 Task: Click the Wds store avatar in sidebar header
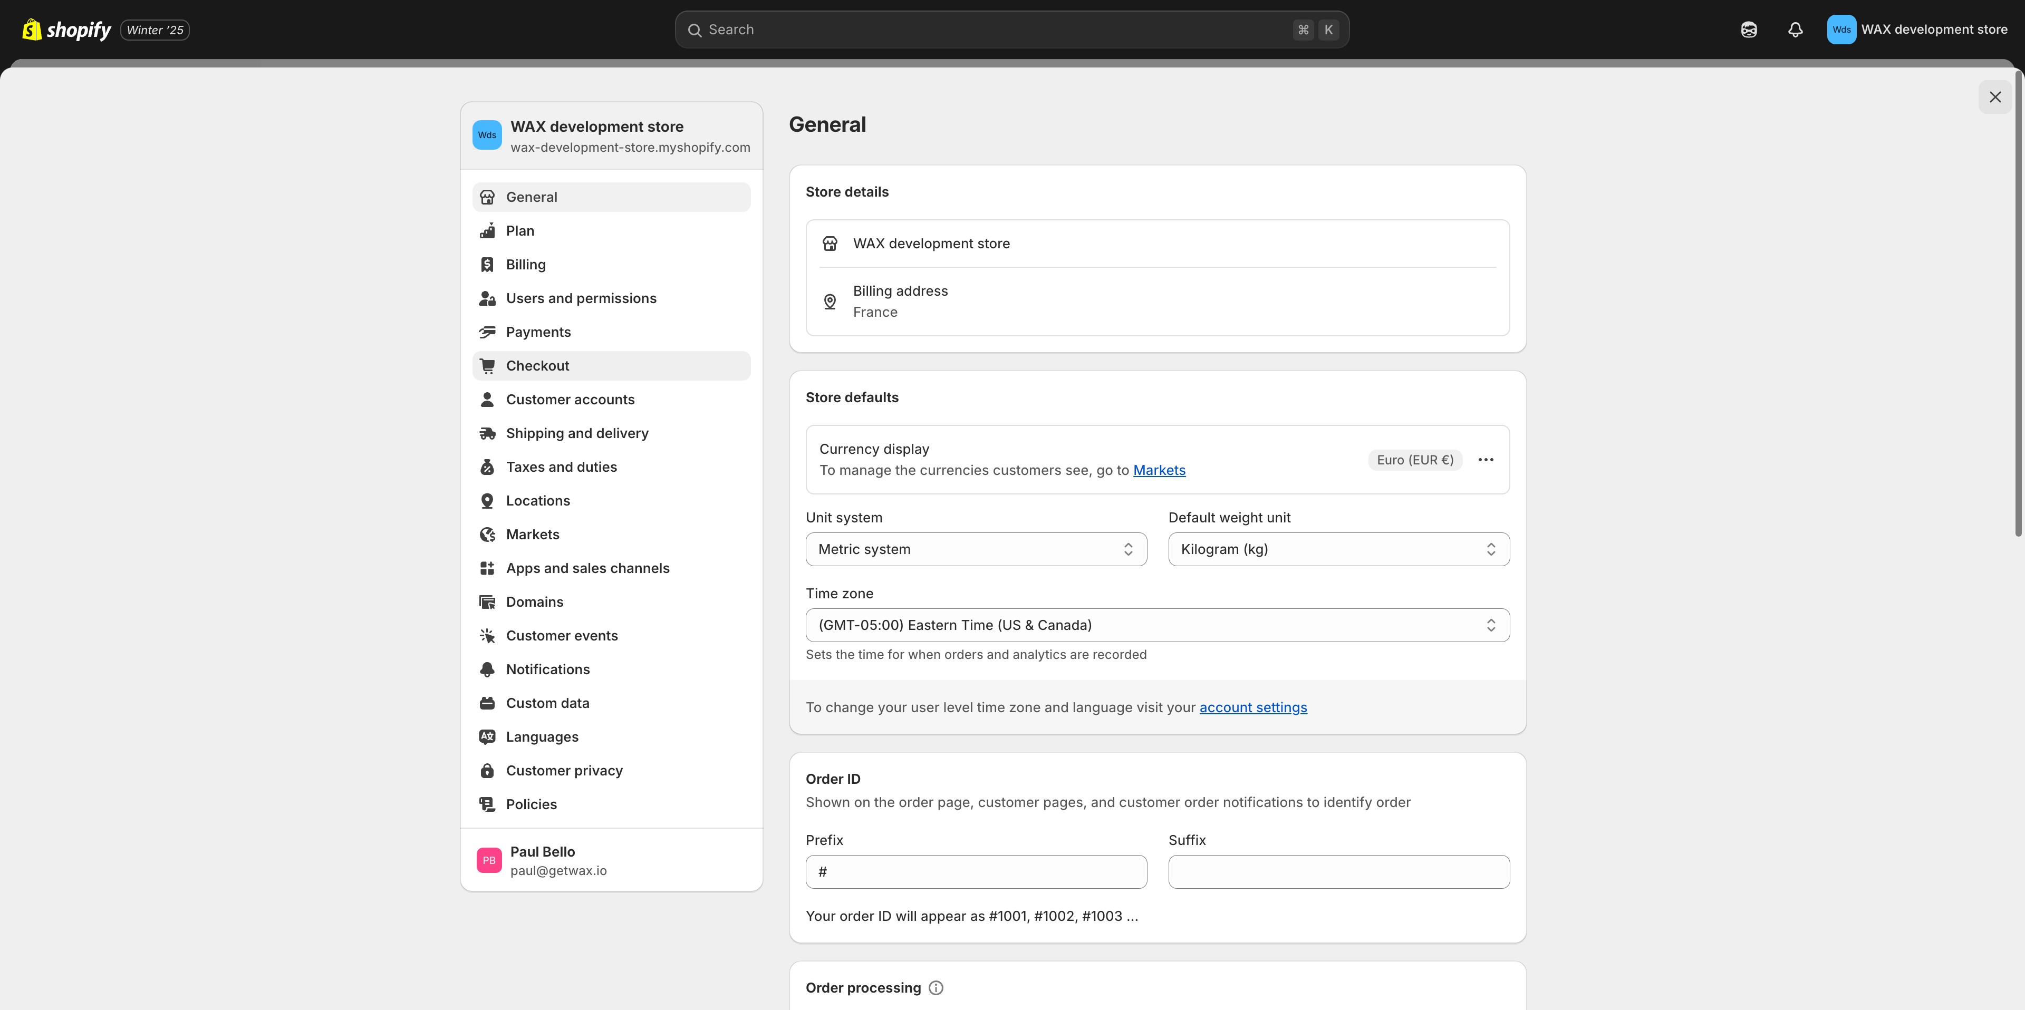pos(487,135)
